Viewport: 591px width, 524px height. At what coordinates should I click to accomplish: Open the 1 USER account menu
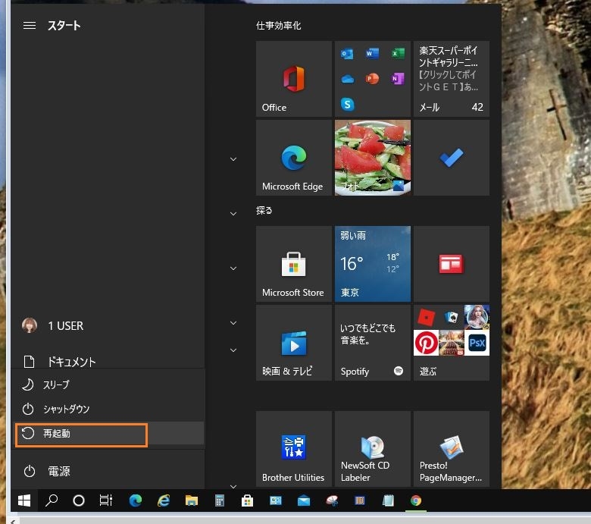[108, 325]
